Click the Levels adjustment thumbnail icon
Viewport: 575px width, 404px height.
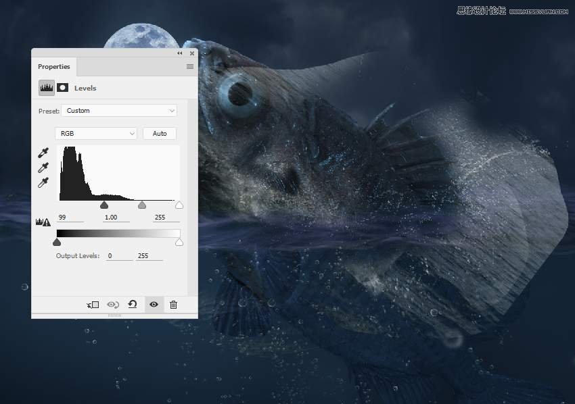coord(46,88)
